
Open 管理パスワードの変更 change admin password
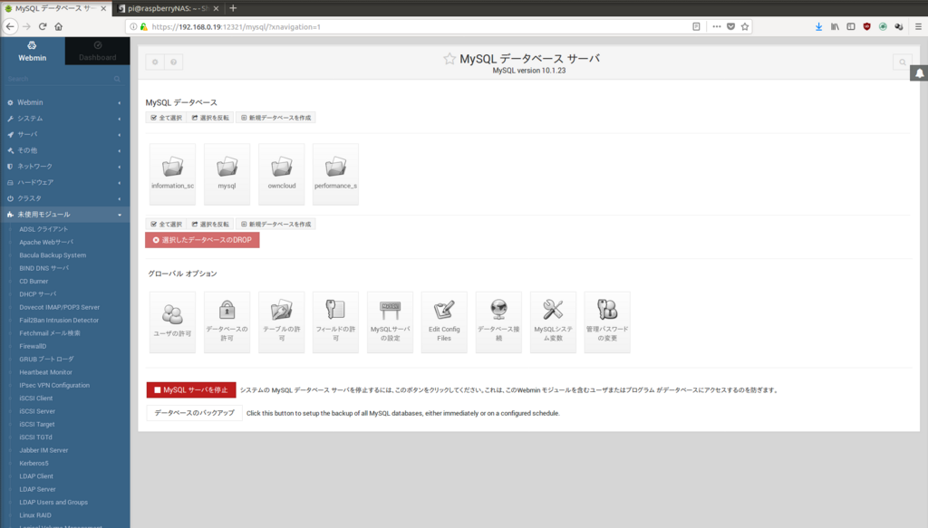(x=607, y=322)
